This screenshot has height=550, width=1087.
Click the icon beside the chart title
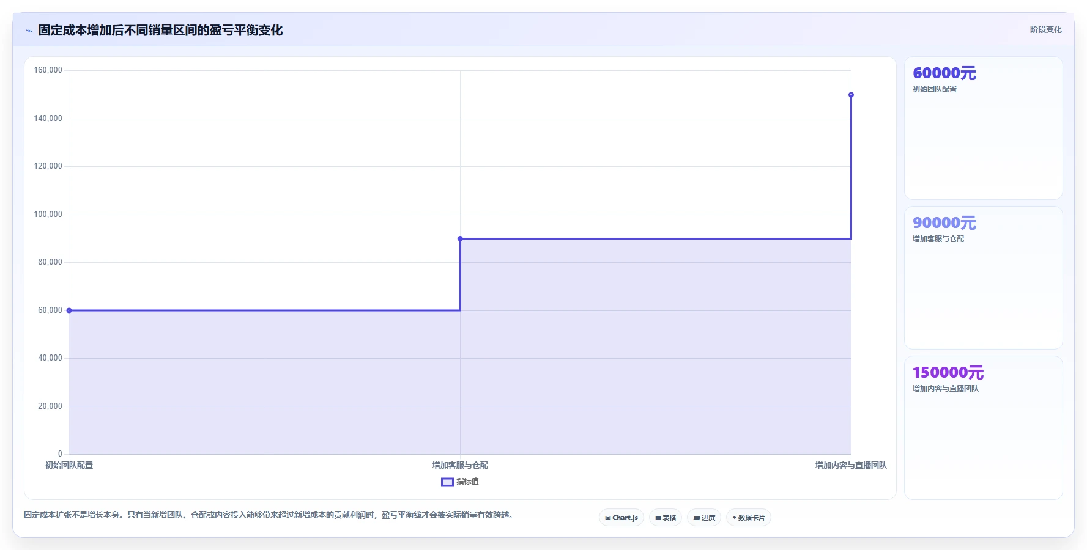click(x=29, y=31)
